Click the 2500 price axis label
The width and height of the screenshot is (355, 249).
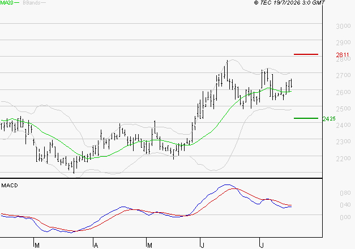tap(343, 109)
